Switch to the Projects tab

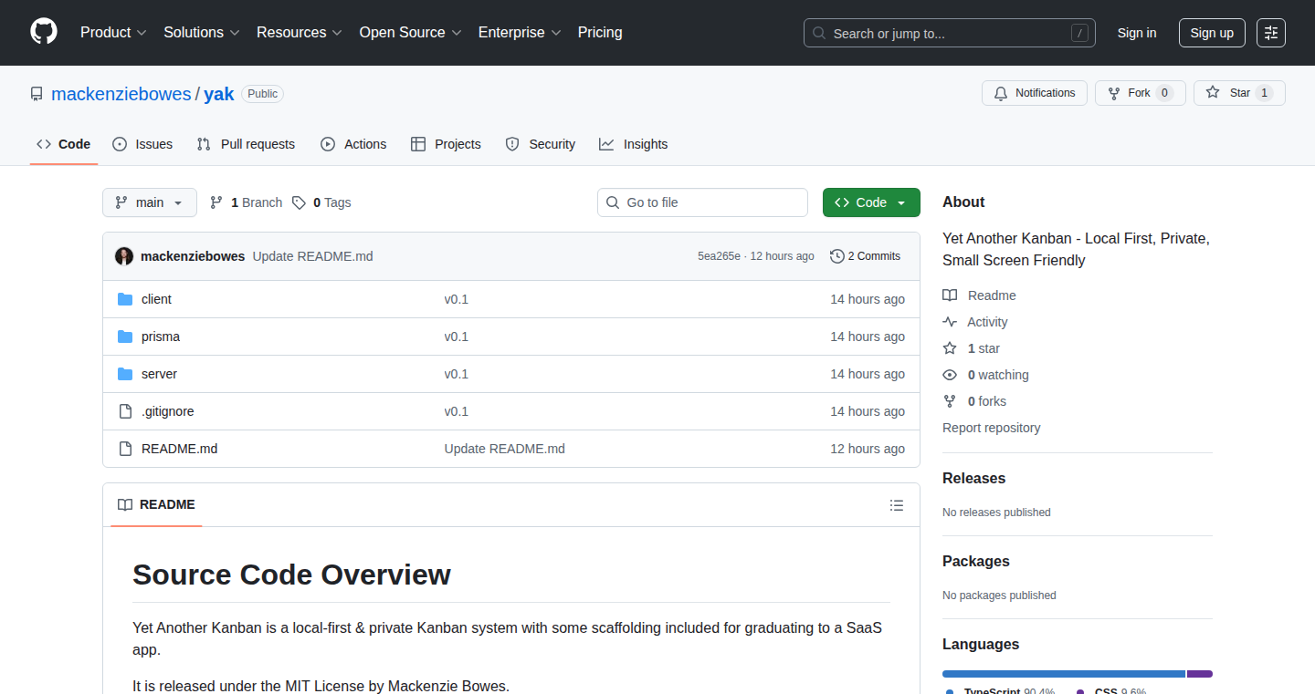447,144
